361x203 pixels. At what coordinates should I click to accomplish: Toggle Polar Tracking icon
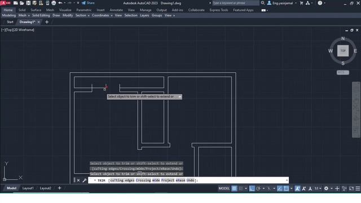[x=258, y=188]
